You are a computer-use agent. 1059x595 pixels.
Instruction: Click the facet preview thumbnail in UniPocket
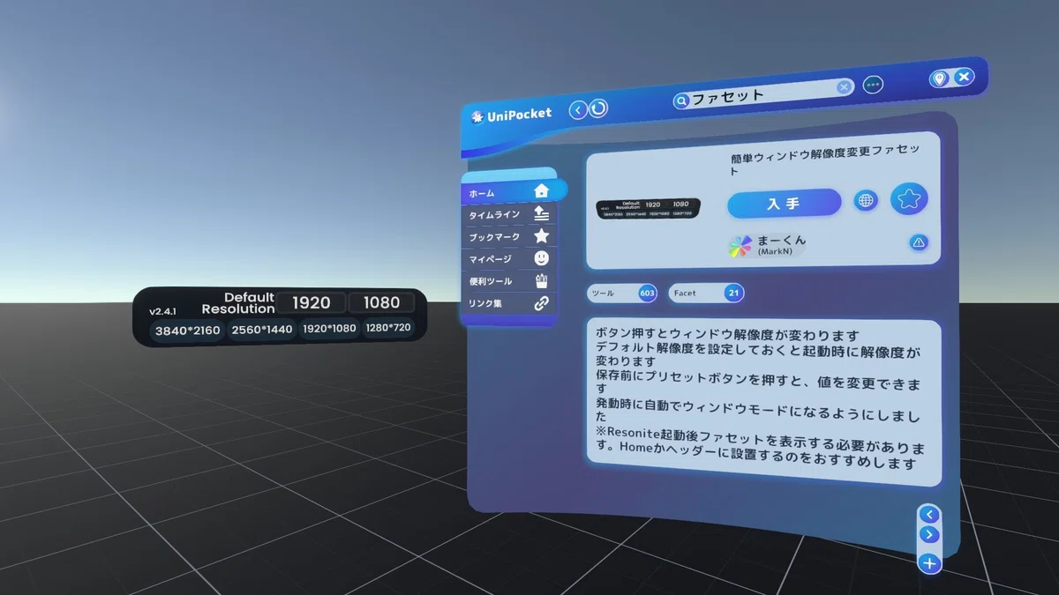(649, 208)
